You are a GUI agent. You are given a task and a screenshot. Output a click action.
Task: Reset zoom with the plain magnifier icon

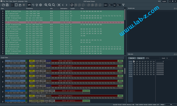(54, 5)
